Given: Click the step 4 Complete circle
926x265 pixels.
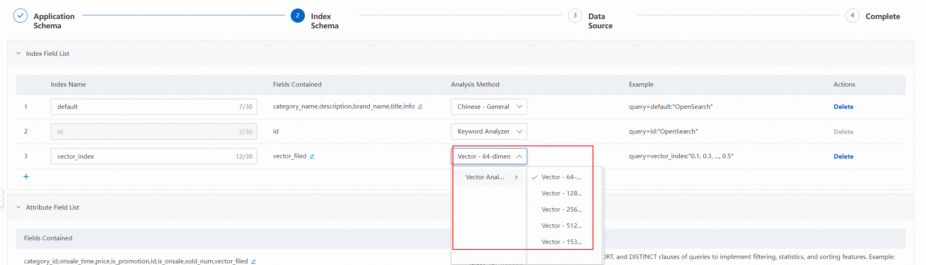Looking at the screenshot, I should click(852, 16).
